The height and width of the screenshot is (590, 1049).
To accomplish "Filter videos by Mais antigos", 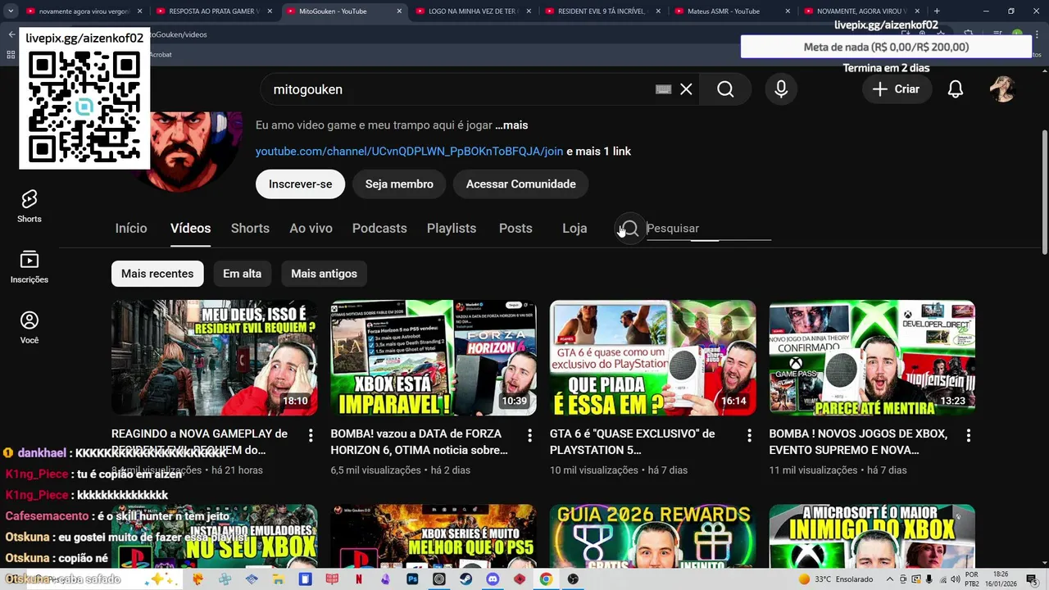I will tap(324, 274).
